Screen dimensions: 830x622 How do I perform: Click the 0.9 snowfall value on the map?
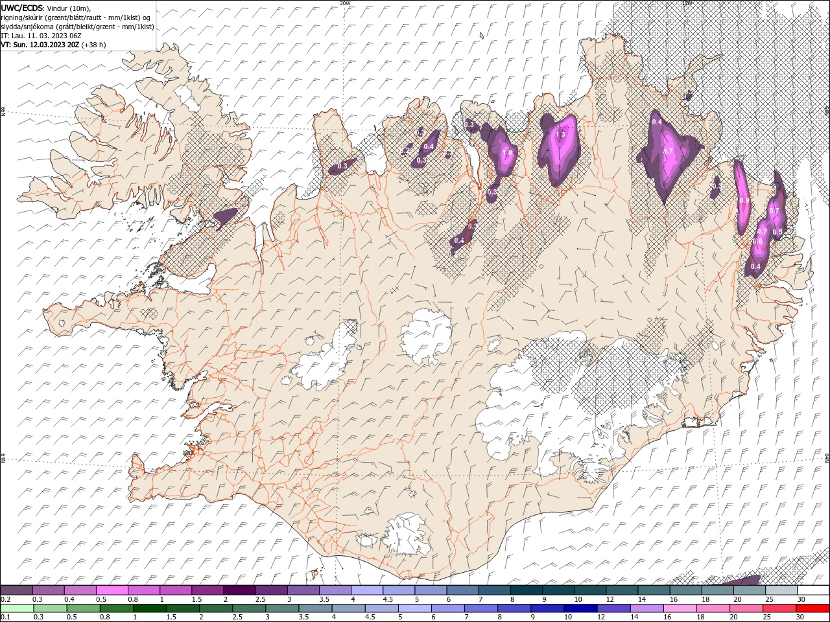coord(744,201)
